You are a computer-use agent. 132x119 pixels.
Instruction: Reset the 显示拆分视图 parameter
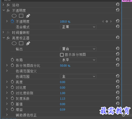pos(118,54)
